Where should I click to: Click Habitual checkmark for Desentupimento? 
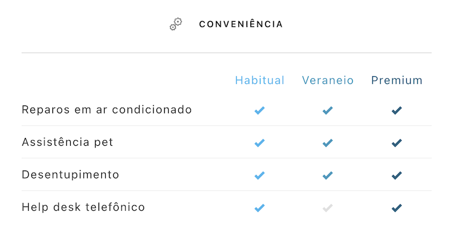tap(259, 176)
